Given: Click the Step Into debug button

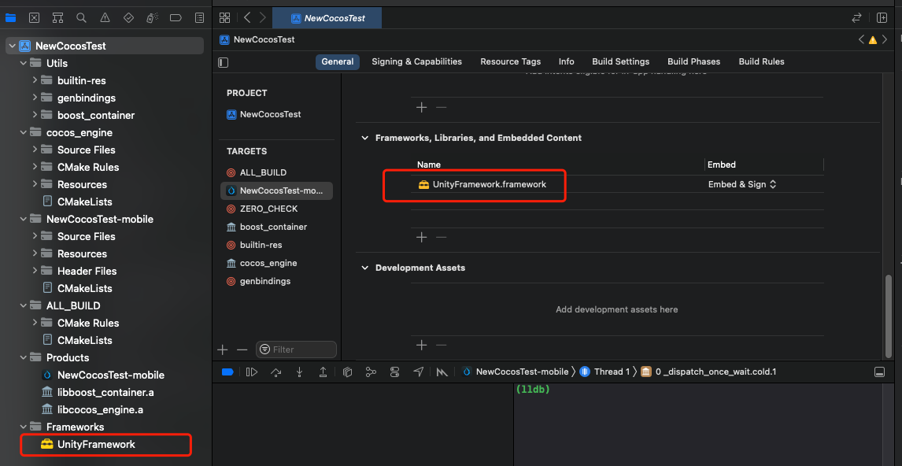Looking at the screenshot, I should tap(299, 372).
